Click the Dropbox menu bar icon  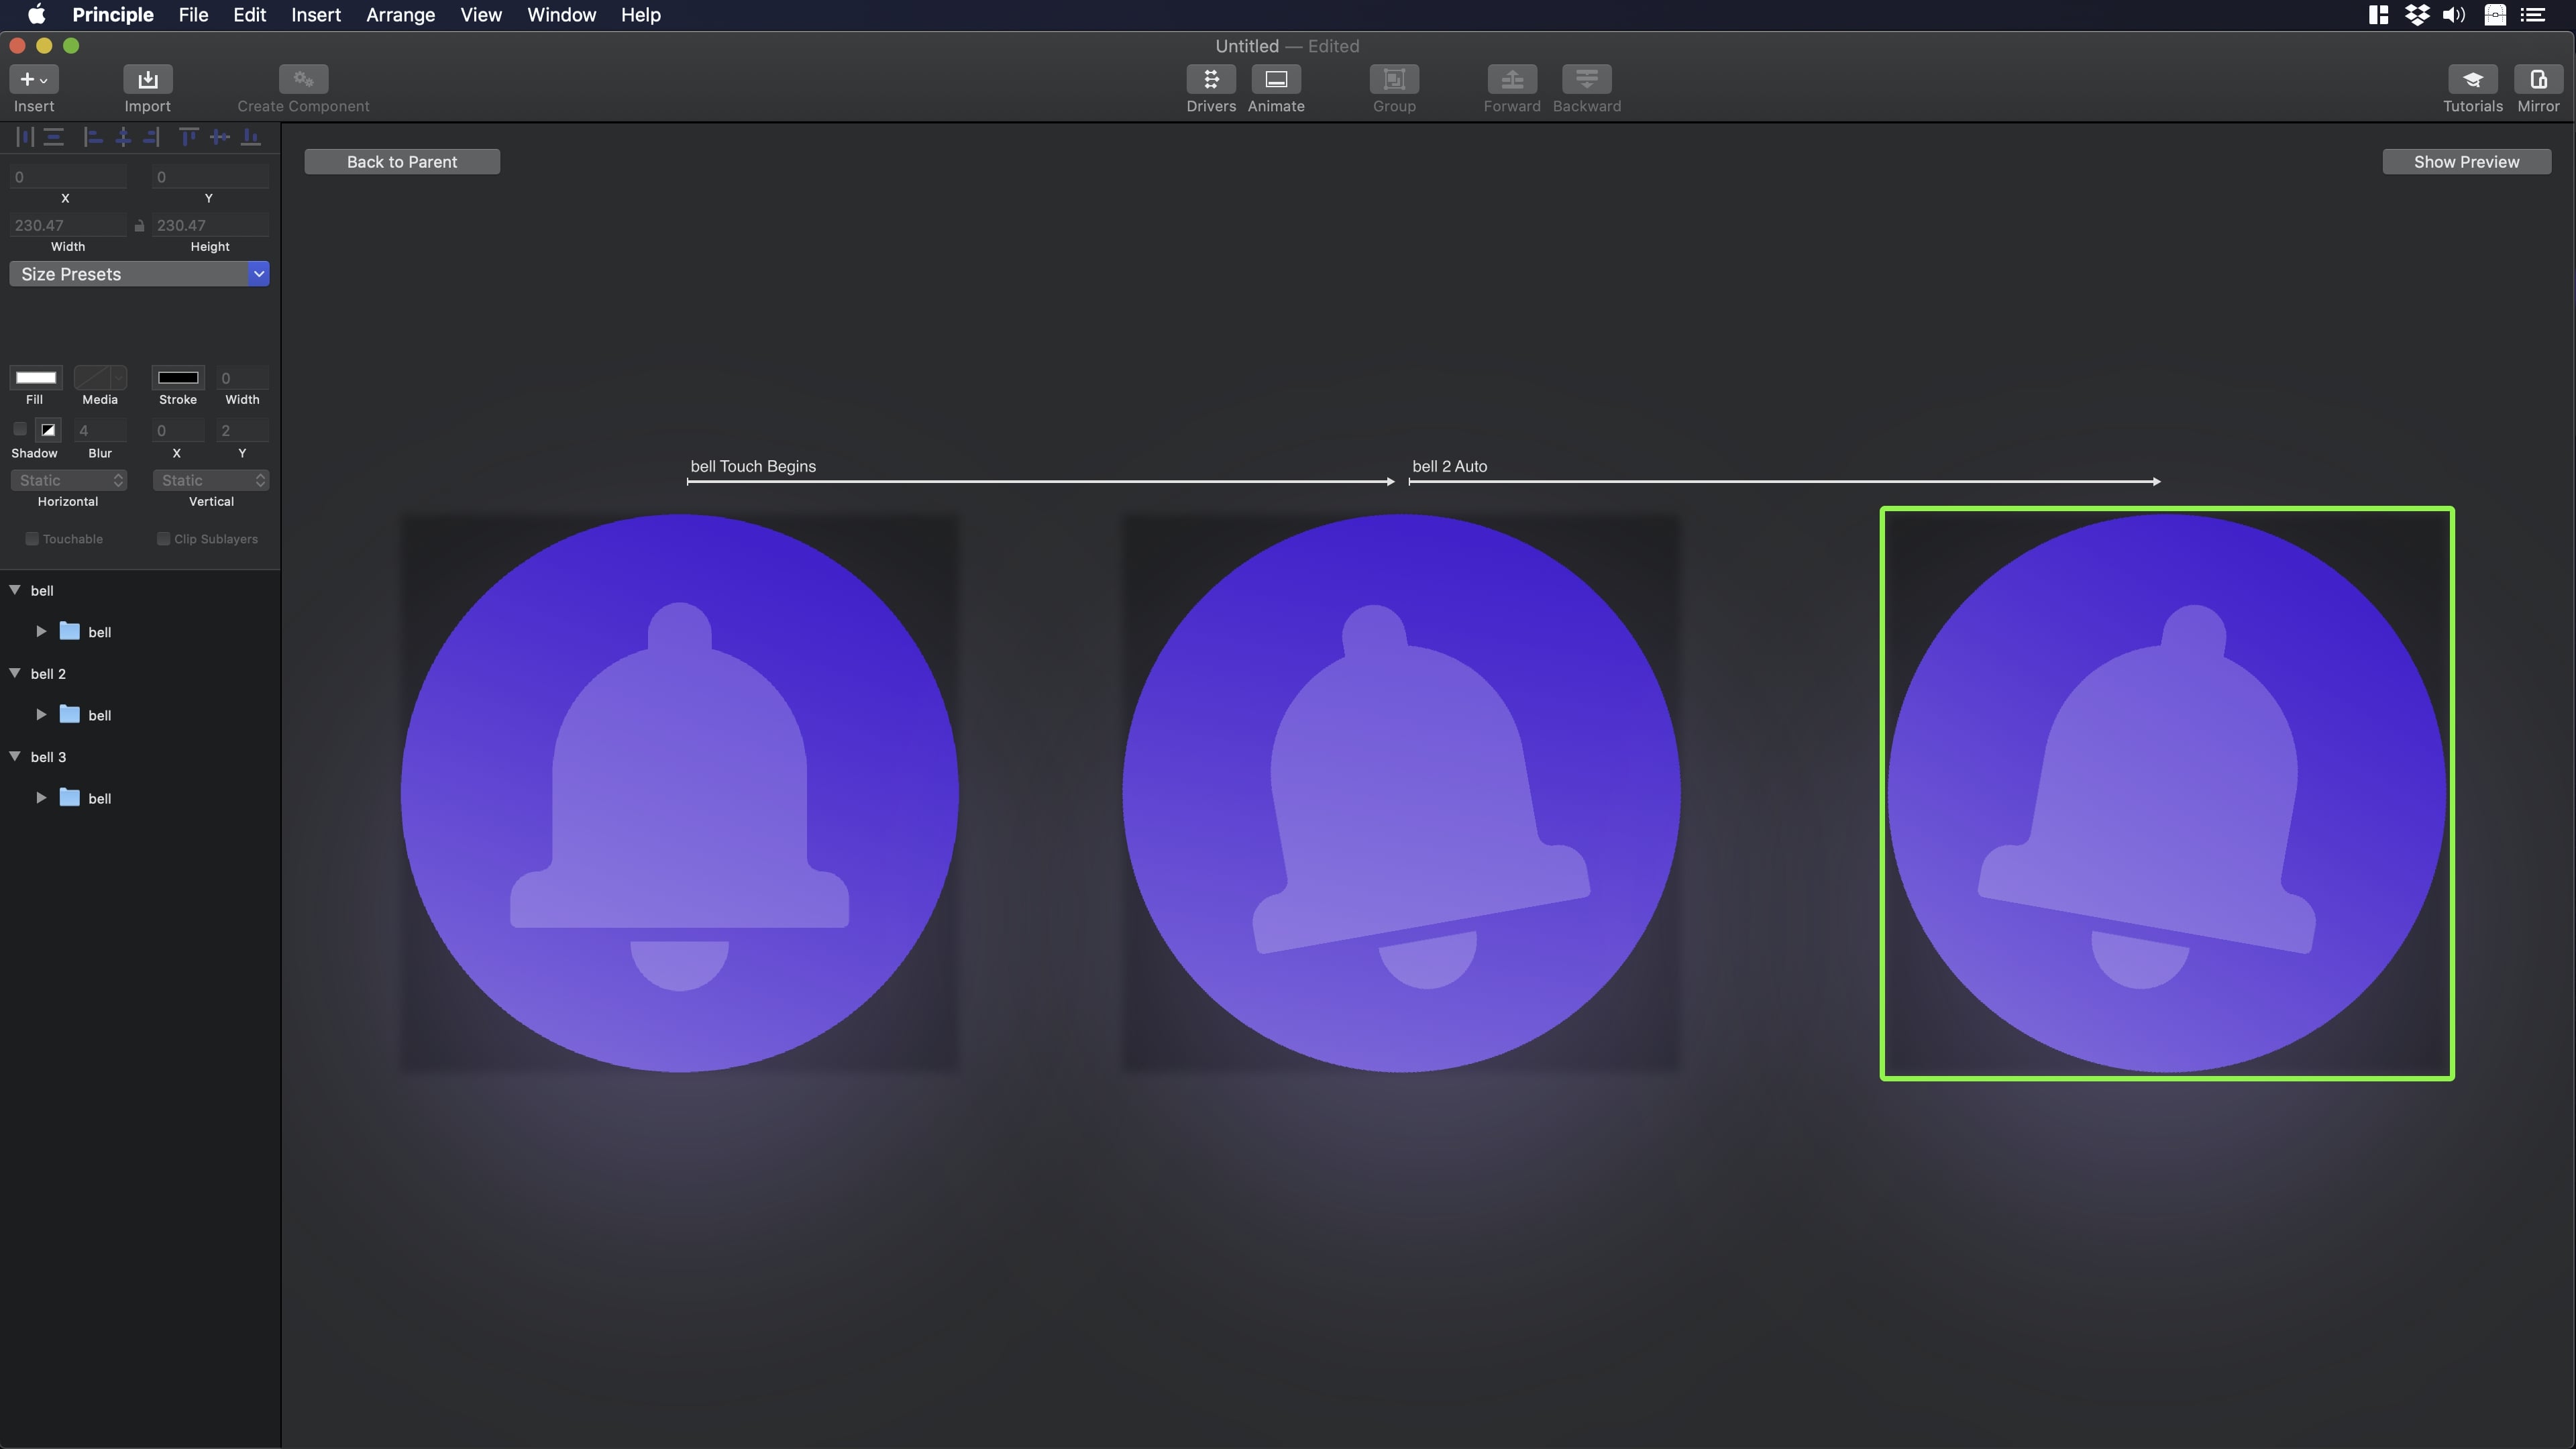click(2417, 15)
